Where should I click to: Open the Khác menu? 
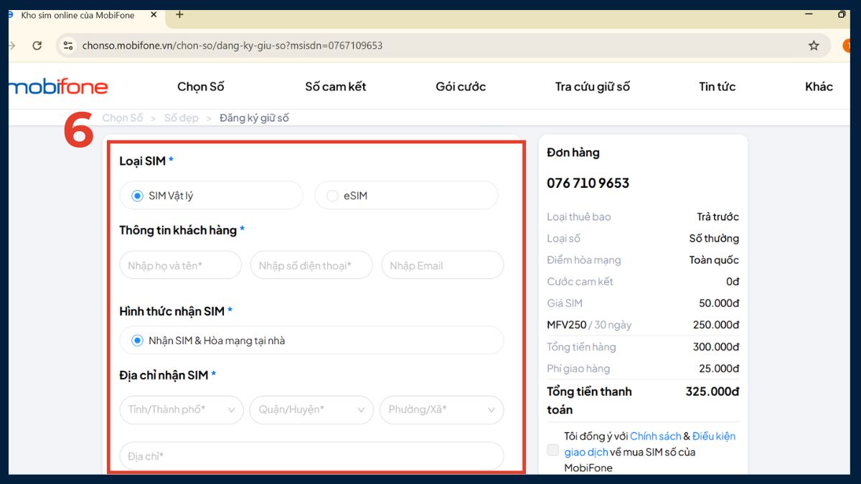(819, 87)
